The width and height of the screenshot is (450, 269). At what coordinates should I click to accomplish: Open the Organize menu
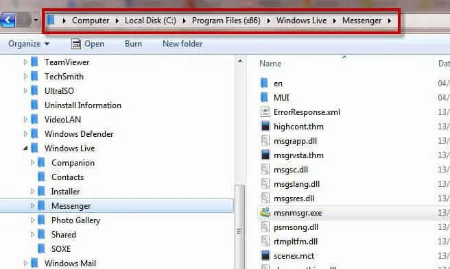[x=29, y=44]
